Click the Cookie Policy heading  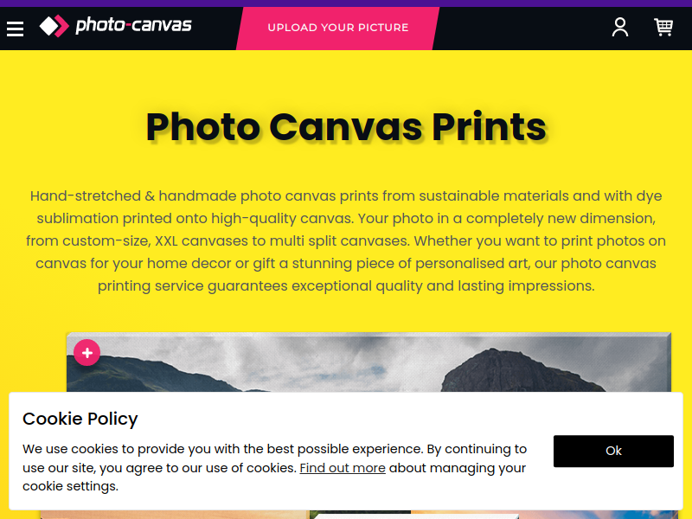click(x=80, y=419)
